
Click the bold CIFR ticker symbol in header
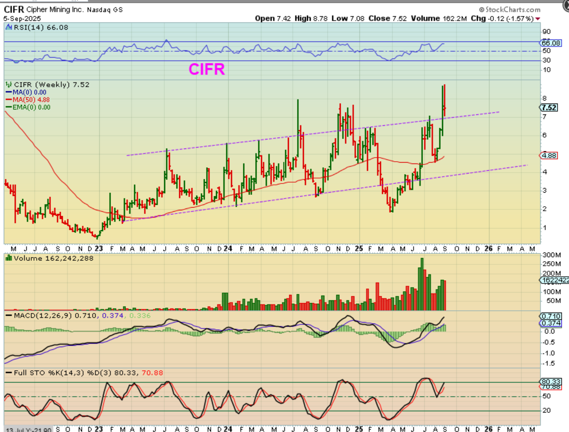point(14,10)
